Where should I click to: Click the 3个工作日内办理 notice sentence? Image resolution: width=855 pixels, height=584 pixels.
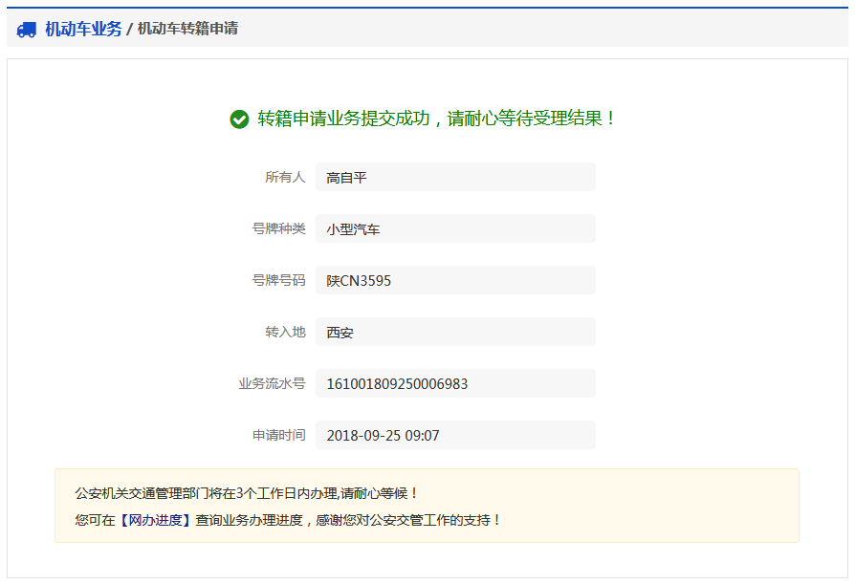[247, 493]
